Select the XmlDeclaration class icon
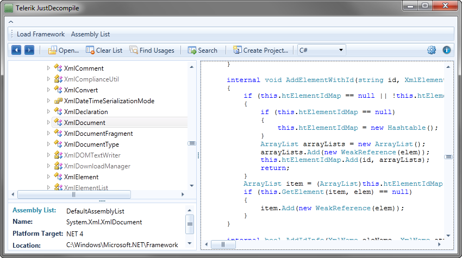Screen dimensions: 462x258 [x=58, y=112]
